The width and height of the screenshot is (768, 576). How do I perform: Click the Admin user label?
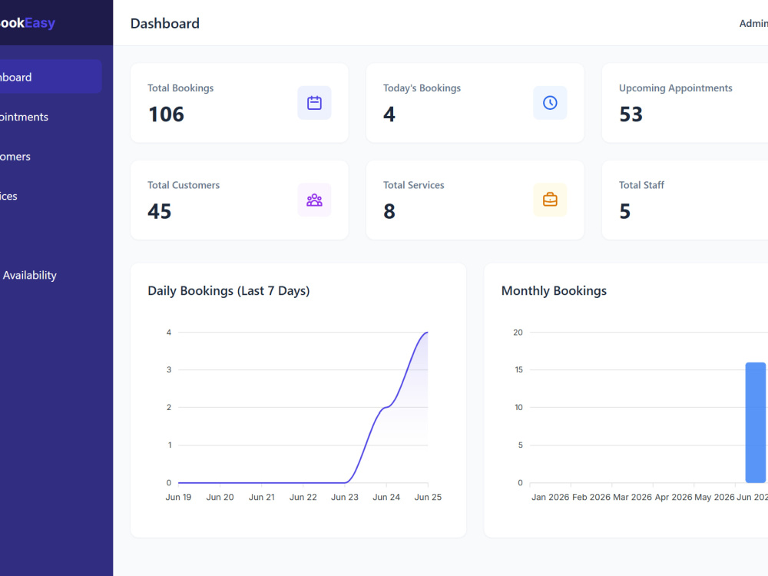753,24
